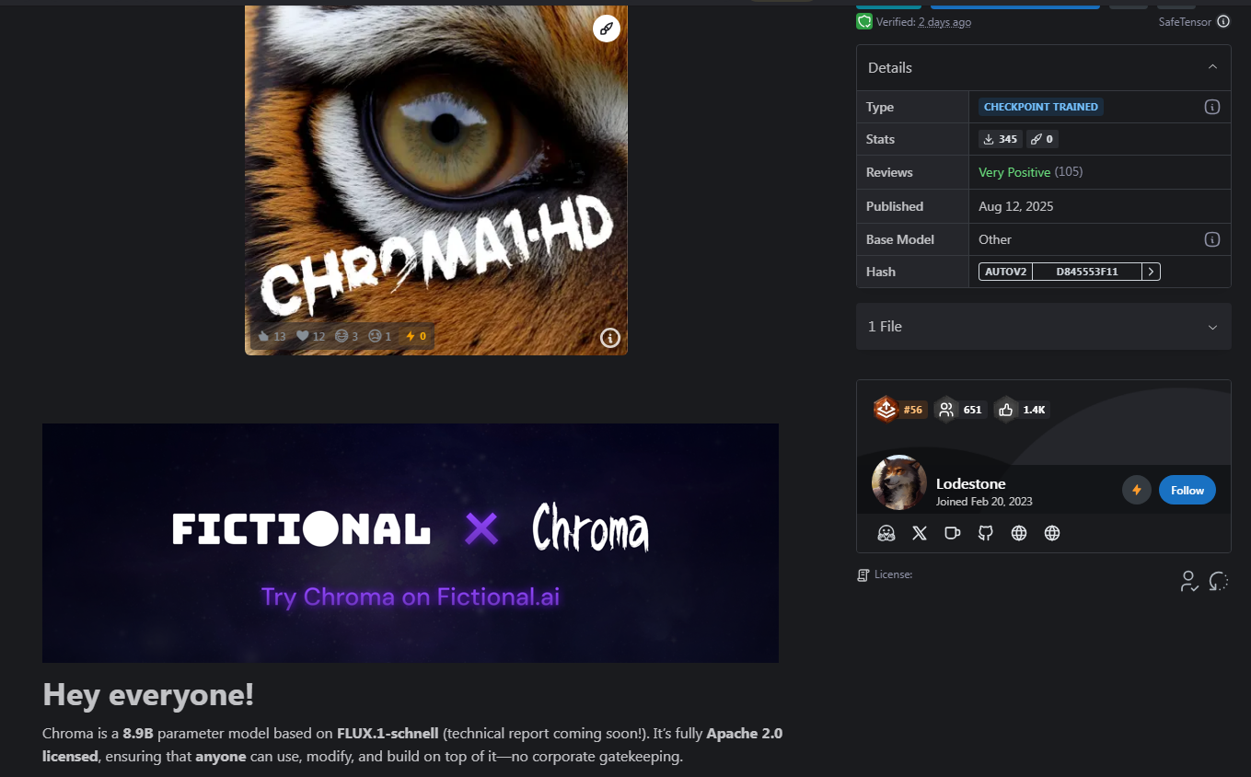
Task: Add a sad reaction showing 1
Action: [x=380, y=336]
